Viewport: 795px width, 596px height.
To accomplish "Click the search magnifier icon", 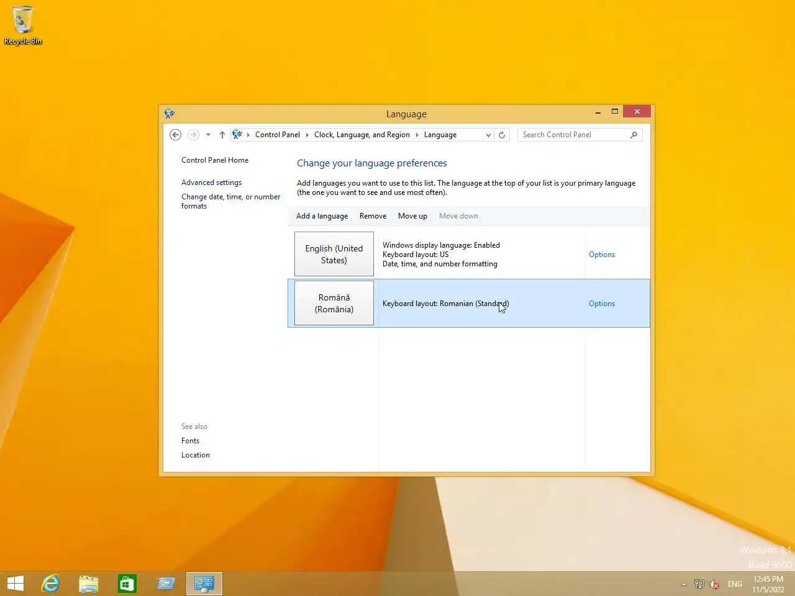I will point(634,135).
